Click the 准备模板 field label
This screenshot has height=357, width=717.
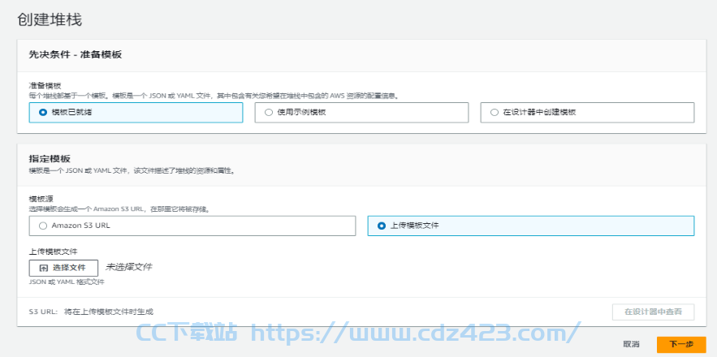[45, 86]
